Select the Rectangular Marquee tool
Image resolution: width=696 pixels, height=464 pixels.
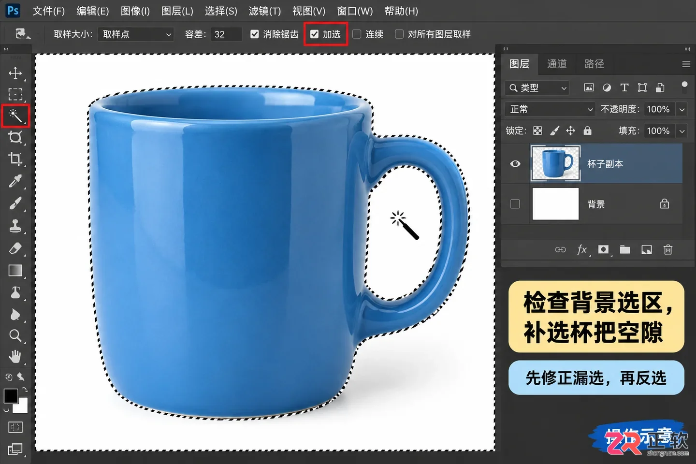15,94
